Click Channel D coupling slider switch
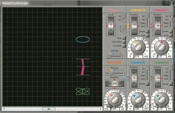Viewport: 175px width, 113px height. [x=171, y=74]
